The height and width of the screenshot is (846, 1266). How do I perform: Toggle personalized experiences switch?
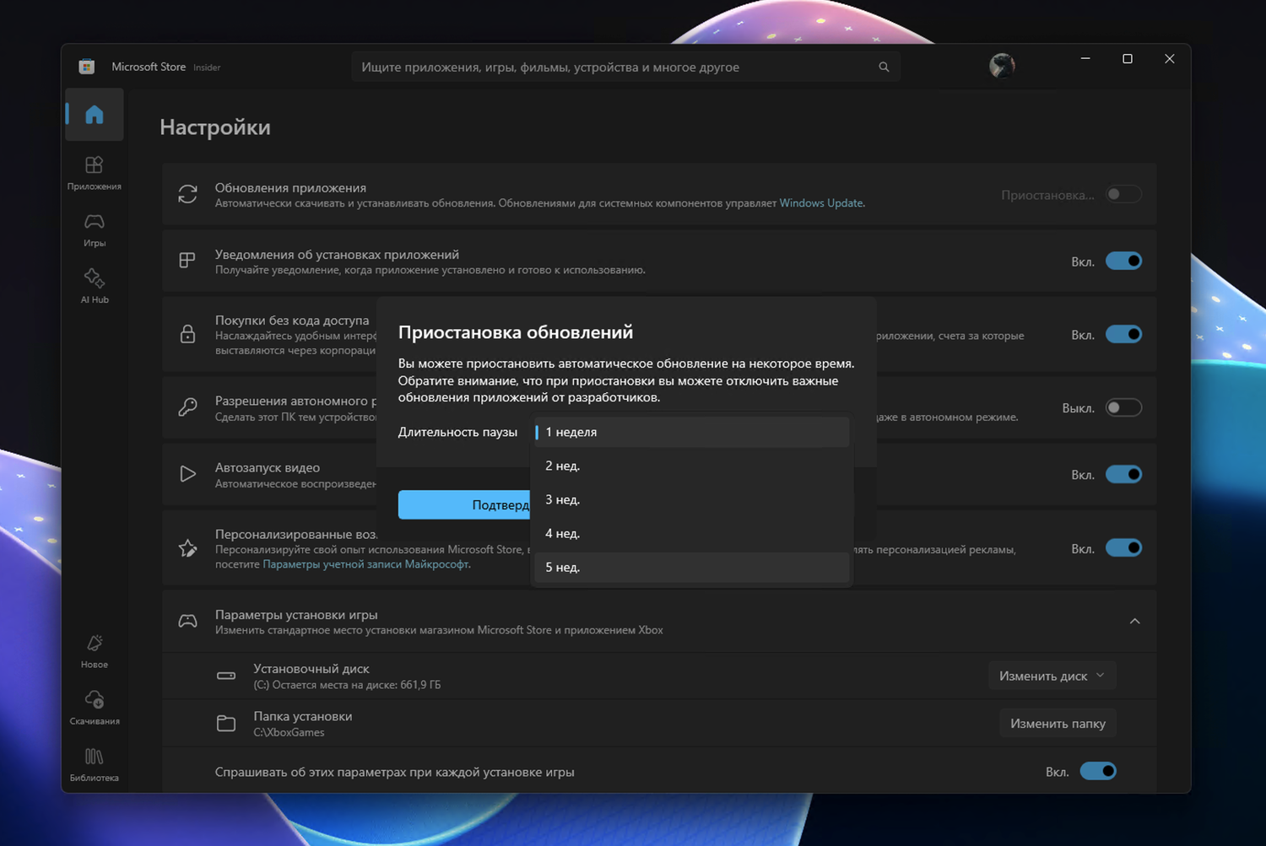pyautogui.click(x=1123, y=548)
